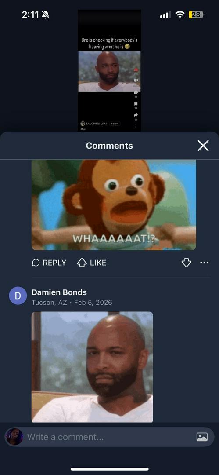Tap the bookmark icon on the video
The image size is (219, 475).
tap(136, 104)
